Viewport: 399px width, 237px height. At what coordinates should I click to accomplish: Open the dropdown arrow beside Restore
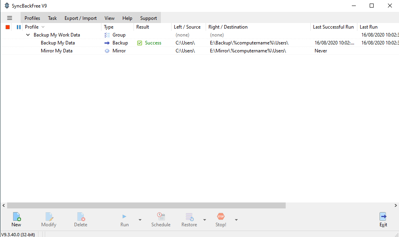point(204,220)
